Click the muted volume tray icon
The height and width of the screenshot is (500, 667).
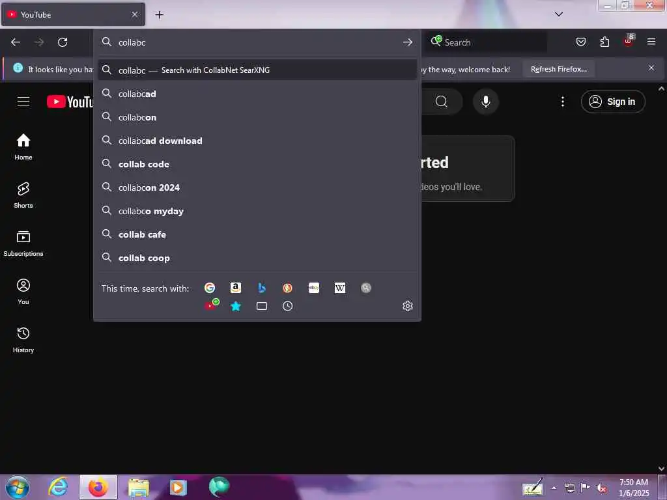[601, 488]
